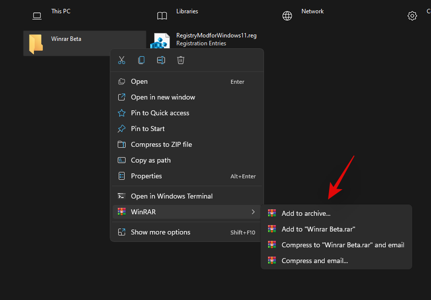Viewport: 431px width, 300px height.
Task: Launch Open in Windows Terminal
Action: (x=171, y=196)
